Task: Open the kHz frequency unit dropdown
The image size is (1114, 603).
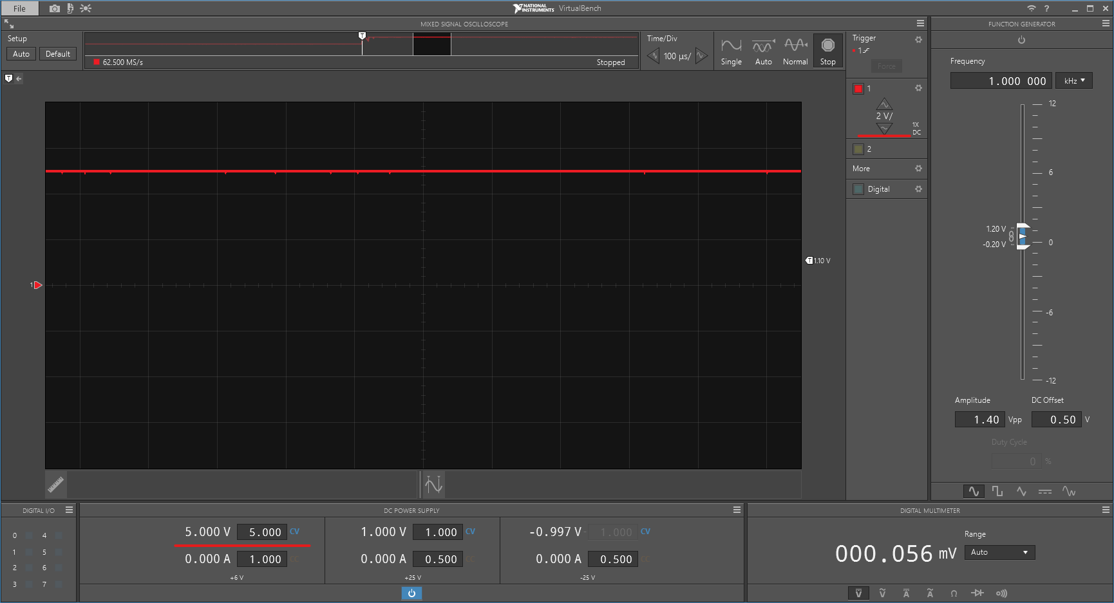Action: 1074,80
